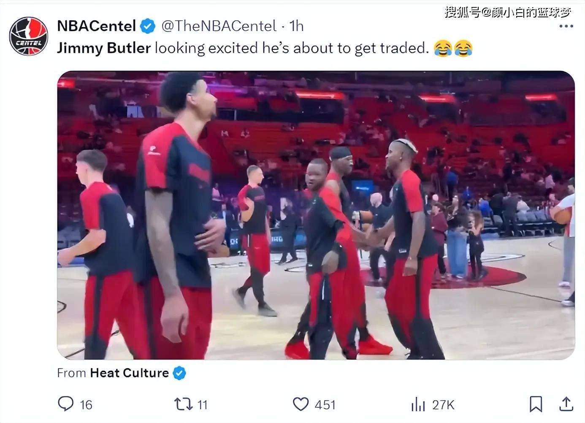The image size is (585, 423).
Task: Click the 451 likes count
Action: point(325,405)
